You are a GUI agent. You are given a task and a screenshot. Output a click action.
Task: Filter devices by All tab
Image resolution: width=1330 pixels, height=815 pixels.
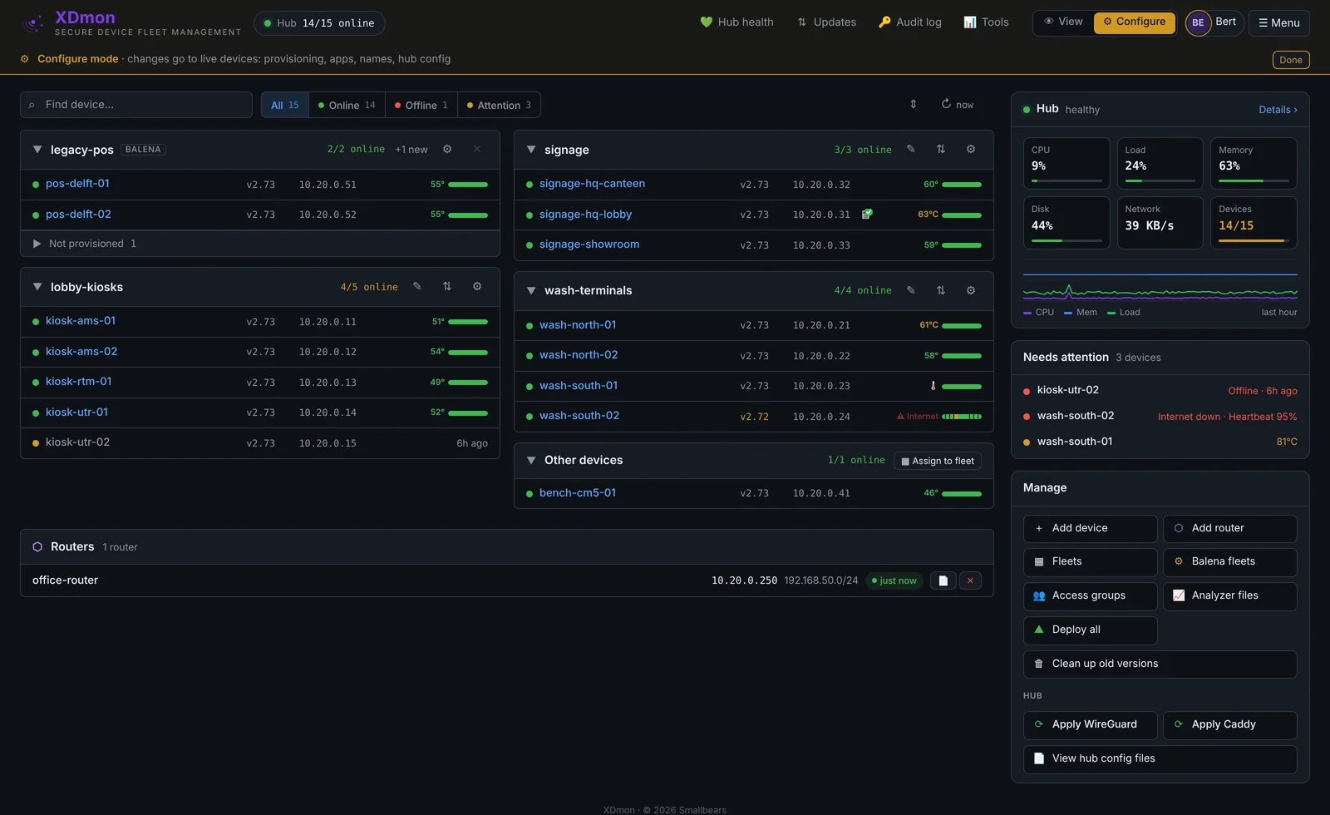point(285,105)
